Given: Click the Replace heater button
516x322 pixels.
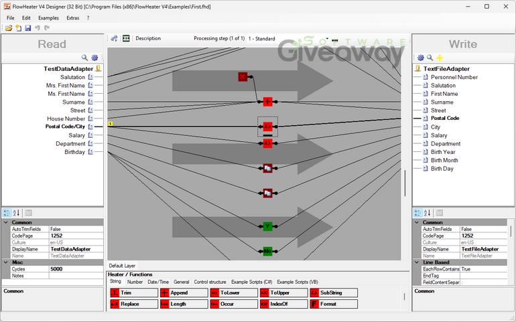Looking at the screenshot, I should point(134,304).
